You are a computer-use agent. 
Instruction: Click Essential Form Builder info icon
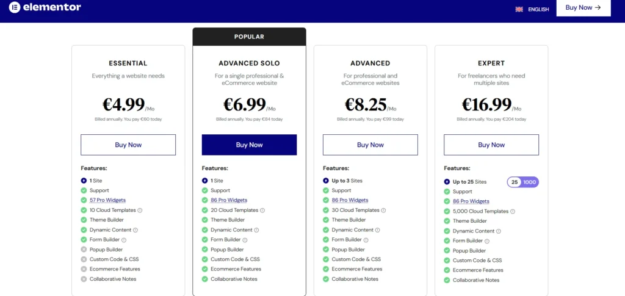pyautogui.click(x=123, y=240)
